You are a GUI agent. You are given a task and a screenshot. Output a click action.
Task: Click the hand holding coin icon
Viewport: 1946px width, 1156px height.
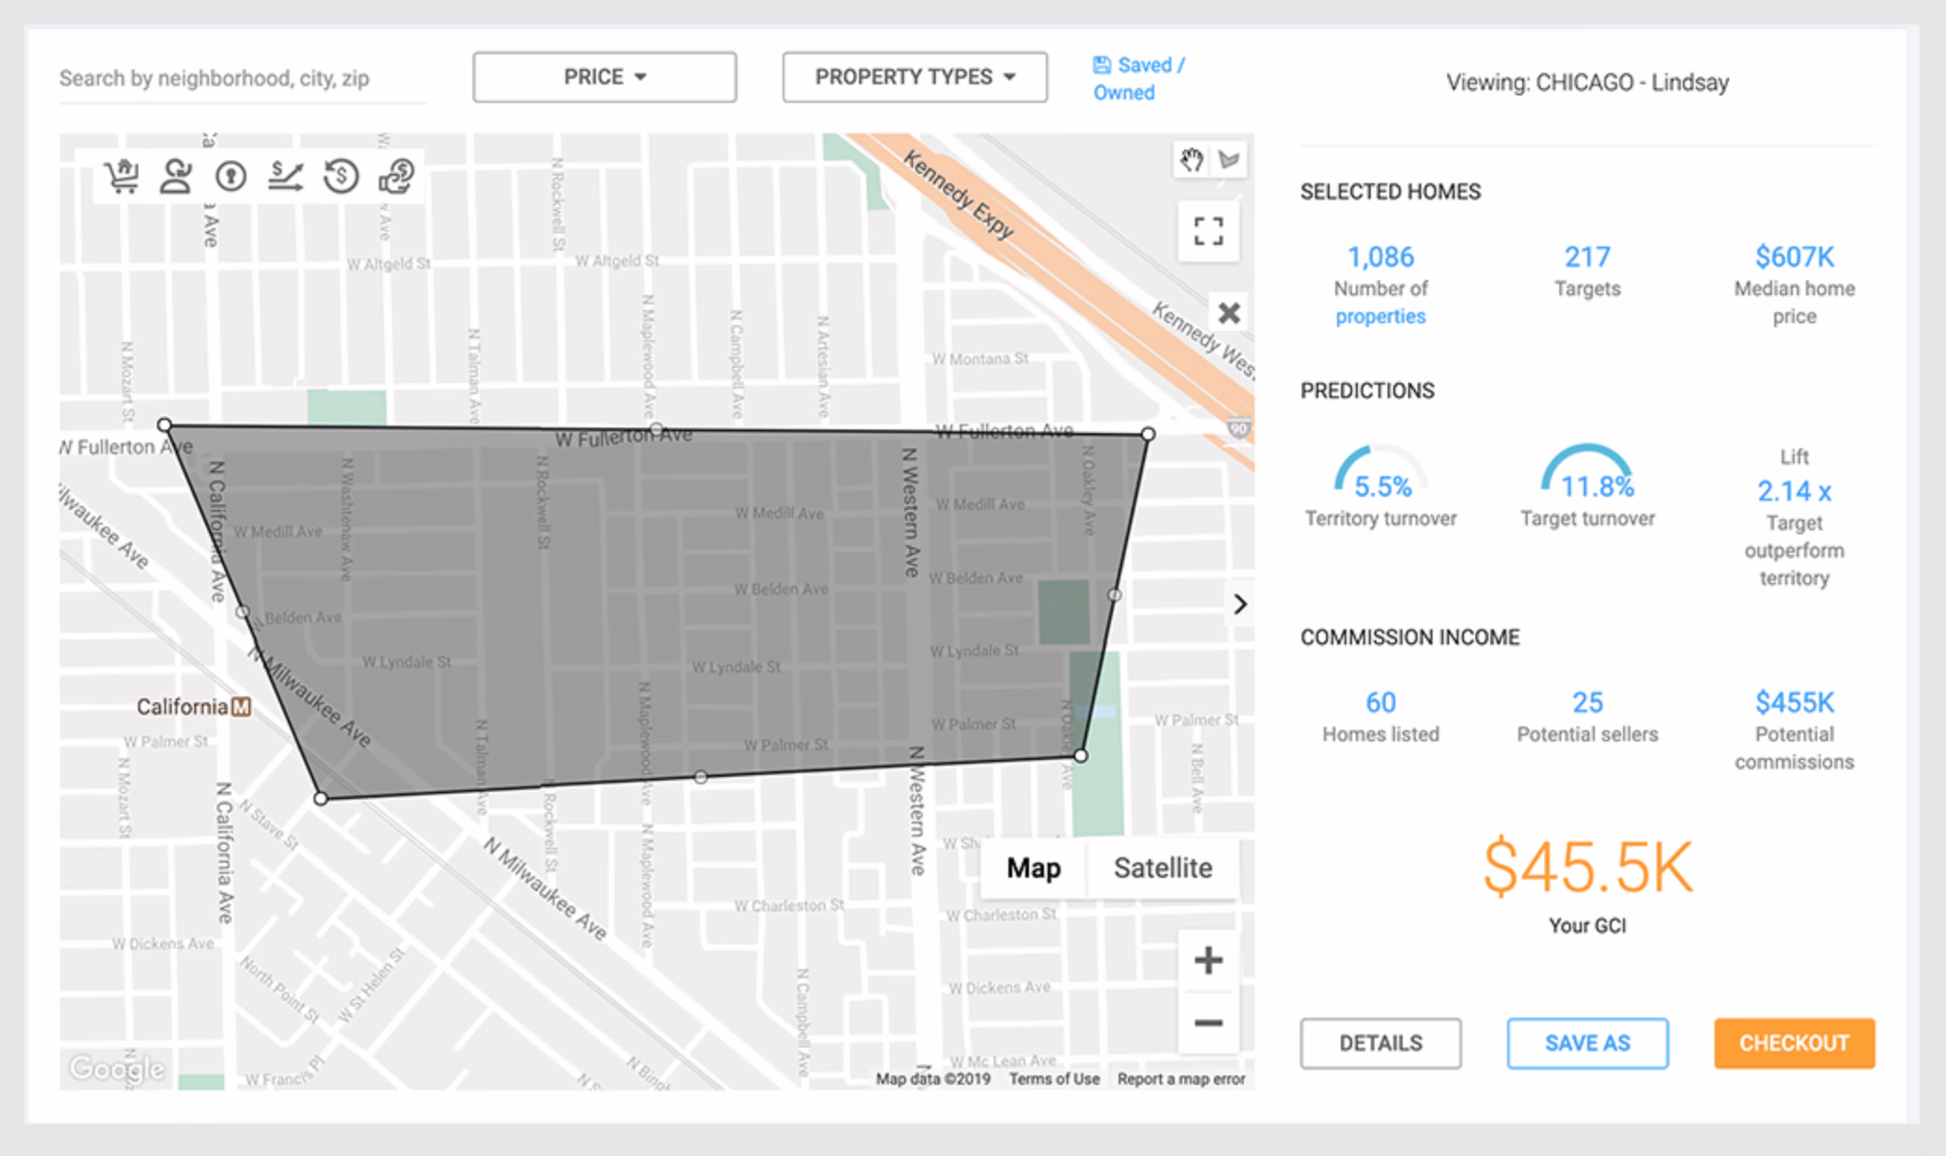tap(396, 176)
